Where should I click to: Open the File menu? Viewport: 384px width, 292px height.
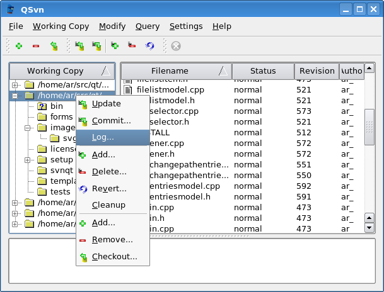(16, 26)
